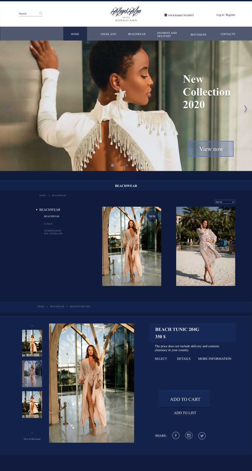Share on Instagram icon

tap(189, 436)
